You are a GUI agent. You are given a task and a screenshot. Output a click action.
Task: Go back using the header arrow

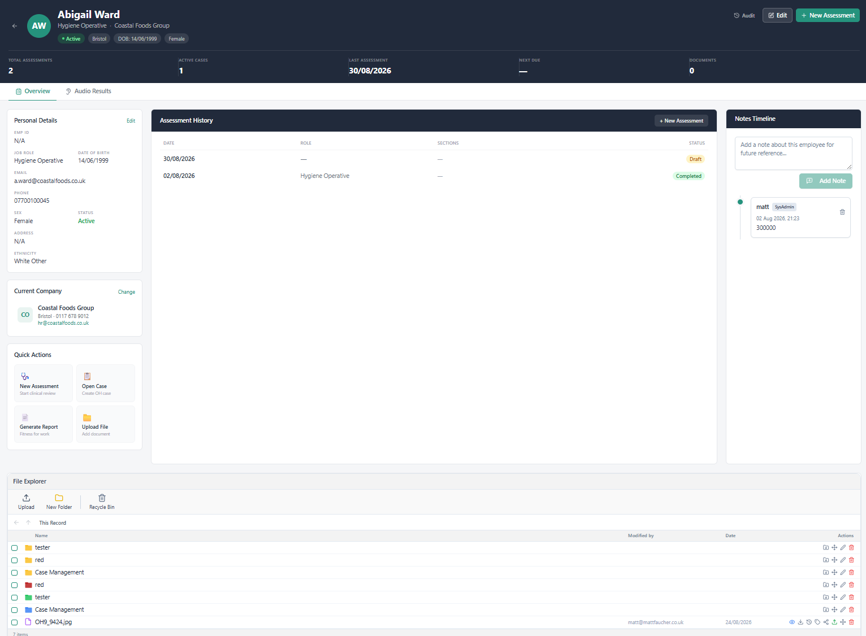pos(15,26)
